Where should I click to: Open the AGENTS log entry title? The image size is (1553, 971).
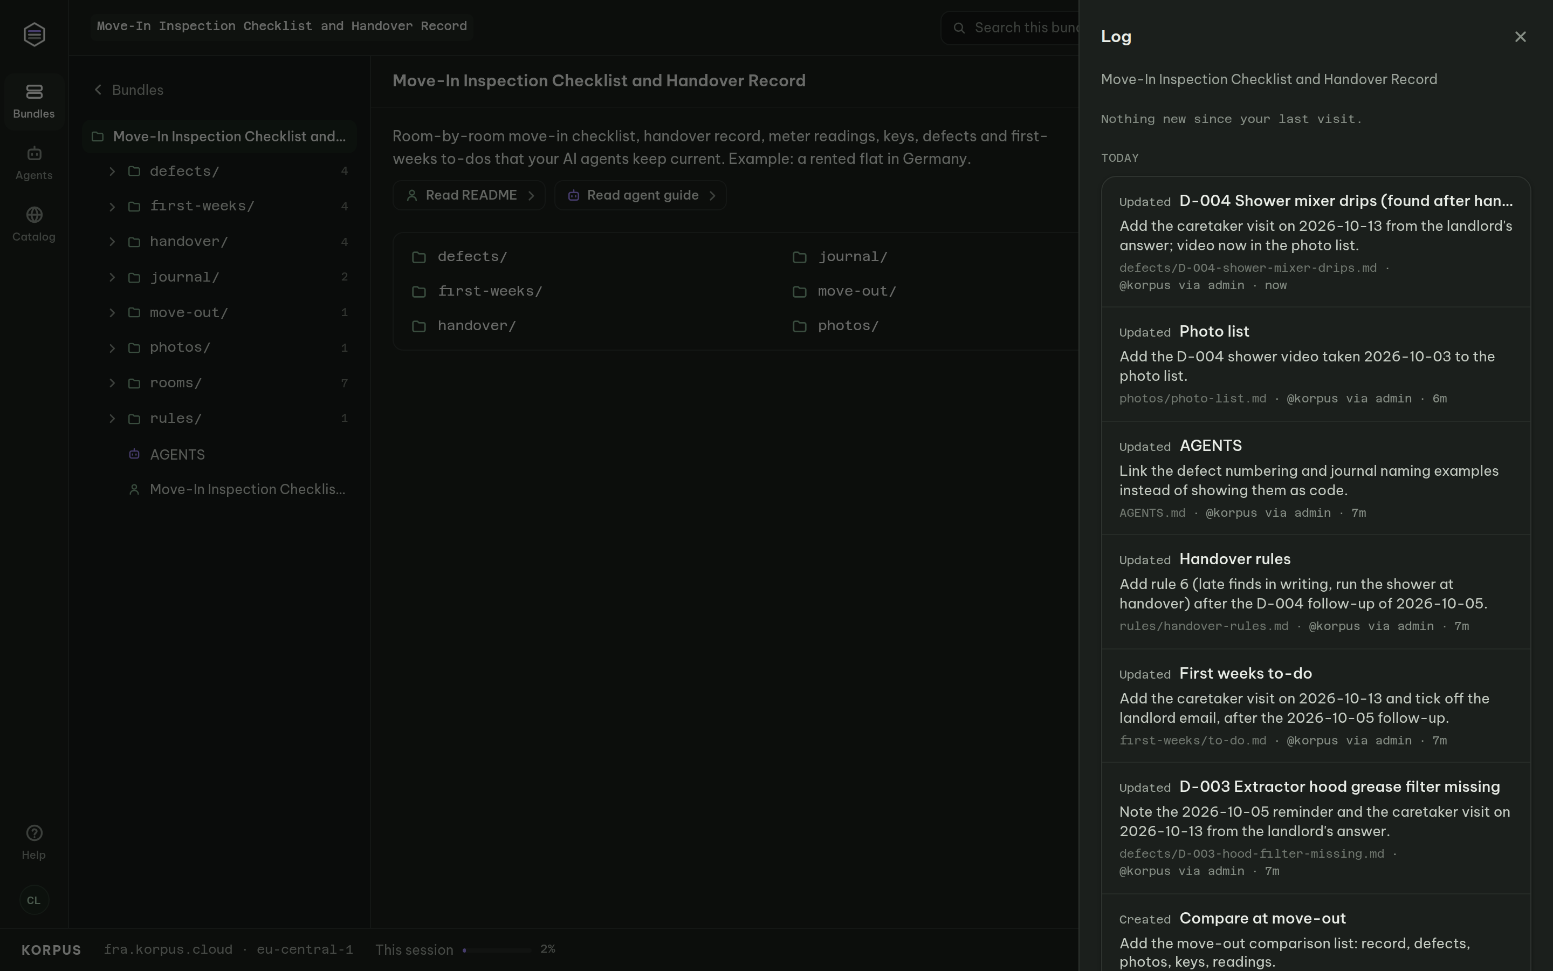coord(1210,446)
